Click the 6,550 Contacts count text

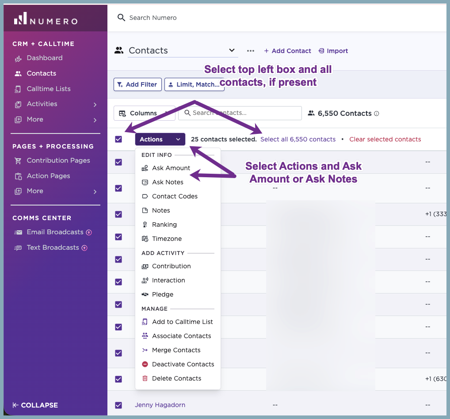click(x=344, y=114)
